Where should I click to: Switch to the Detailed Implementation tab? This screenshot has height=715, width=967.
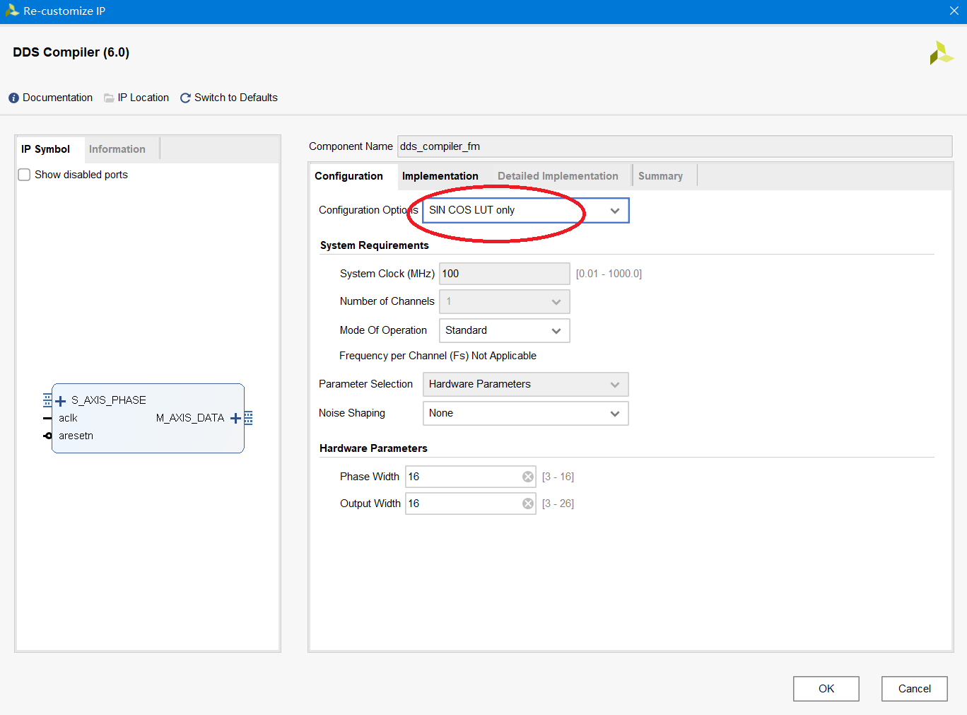[x=558, y=176]
